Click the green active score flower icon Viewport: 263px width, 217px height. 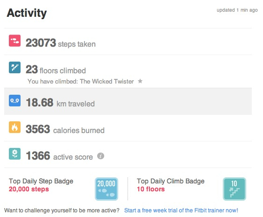click(x=15, y=154)
